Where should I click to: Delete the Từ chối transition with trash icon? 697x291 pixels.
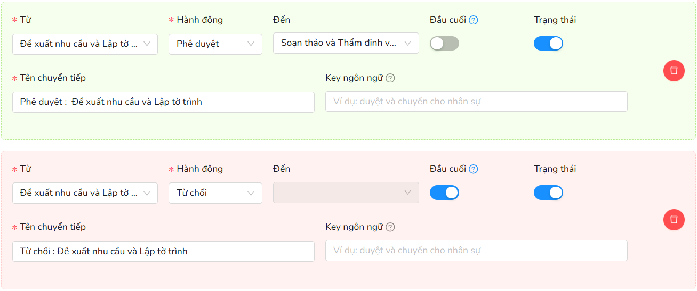674,219
